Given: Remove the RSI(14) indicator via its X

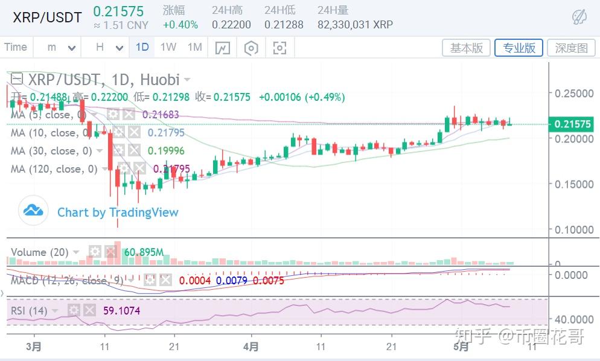Looking at the screenshot, I should point(89,309).
